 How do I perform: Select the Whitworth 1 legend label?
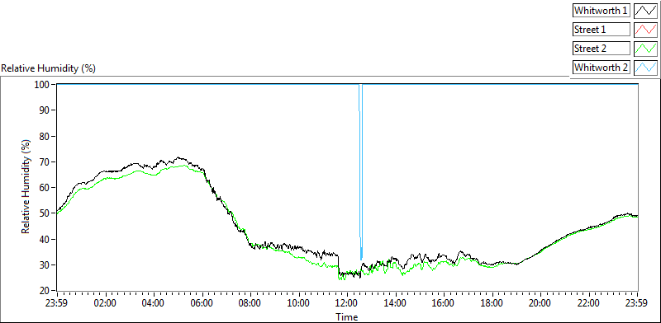pos(602,11)
